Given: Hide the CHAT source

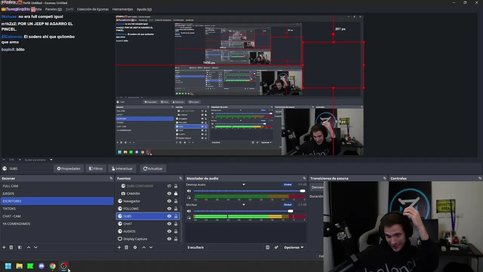Looking at the screenshot, I should point(169,224).
